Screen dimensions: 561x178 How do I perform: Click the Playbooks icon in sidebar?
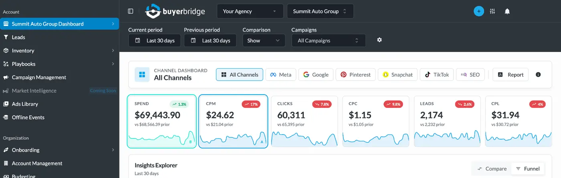6,64
